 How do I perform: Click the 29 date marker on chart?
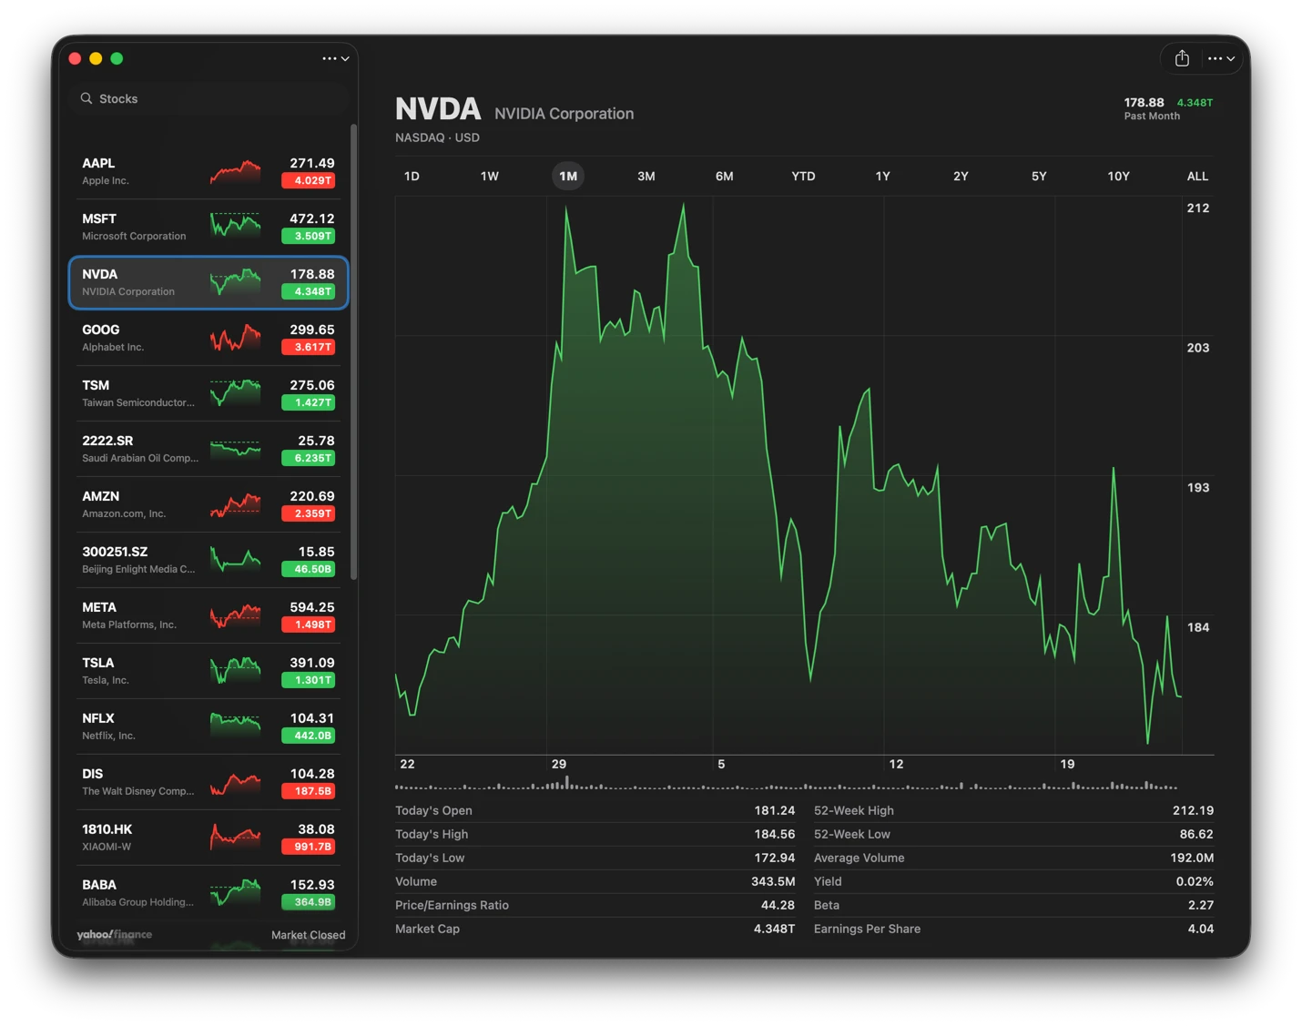pyautogui.click(x=559, y=765)
